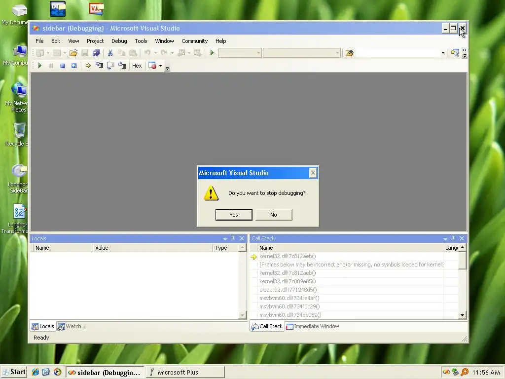
Task: Click the Find in Files icon
Action: 350,53
